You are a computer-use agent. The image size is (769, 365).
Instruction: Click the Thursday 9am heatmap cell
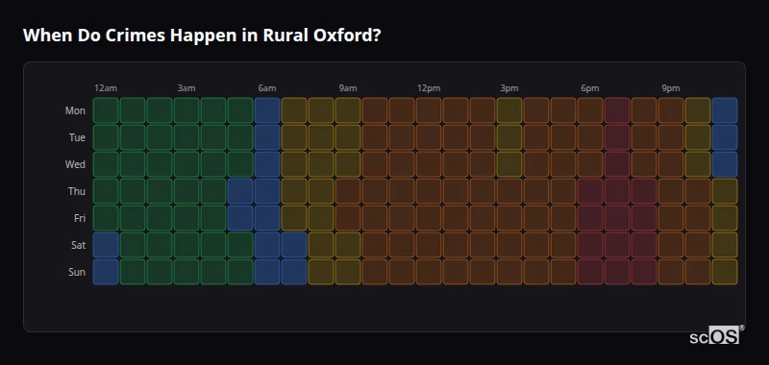tap(348, 191)
